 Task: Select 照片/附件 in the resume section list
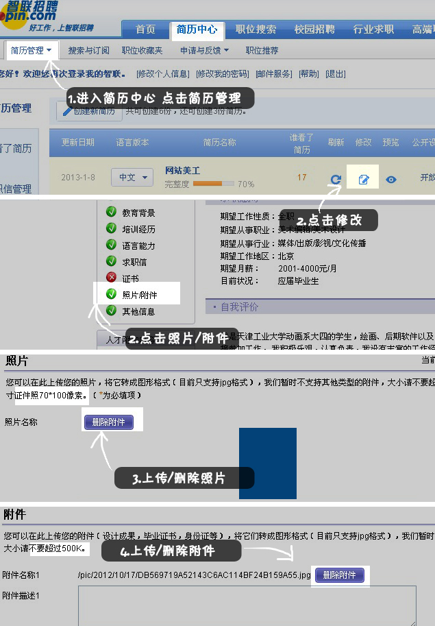[x=140, y=295]
